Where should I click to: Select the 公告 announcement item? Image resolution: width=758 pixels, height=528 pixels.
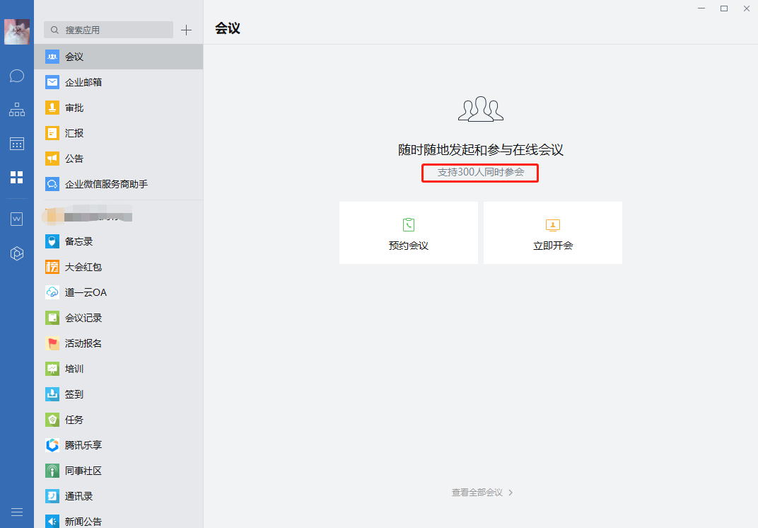pos(74,159)
